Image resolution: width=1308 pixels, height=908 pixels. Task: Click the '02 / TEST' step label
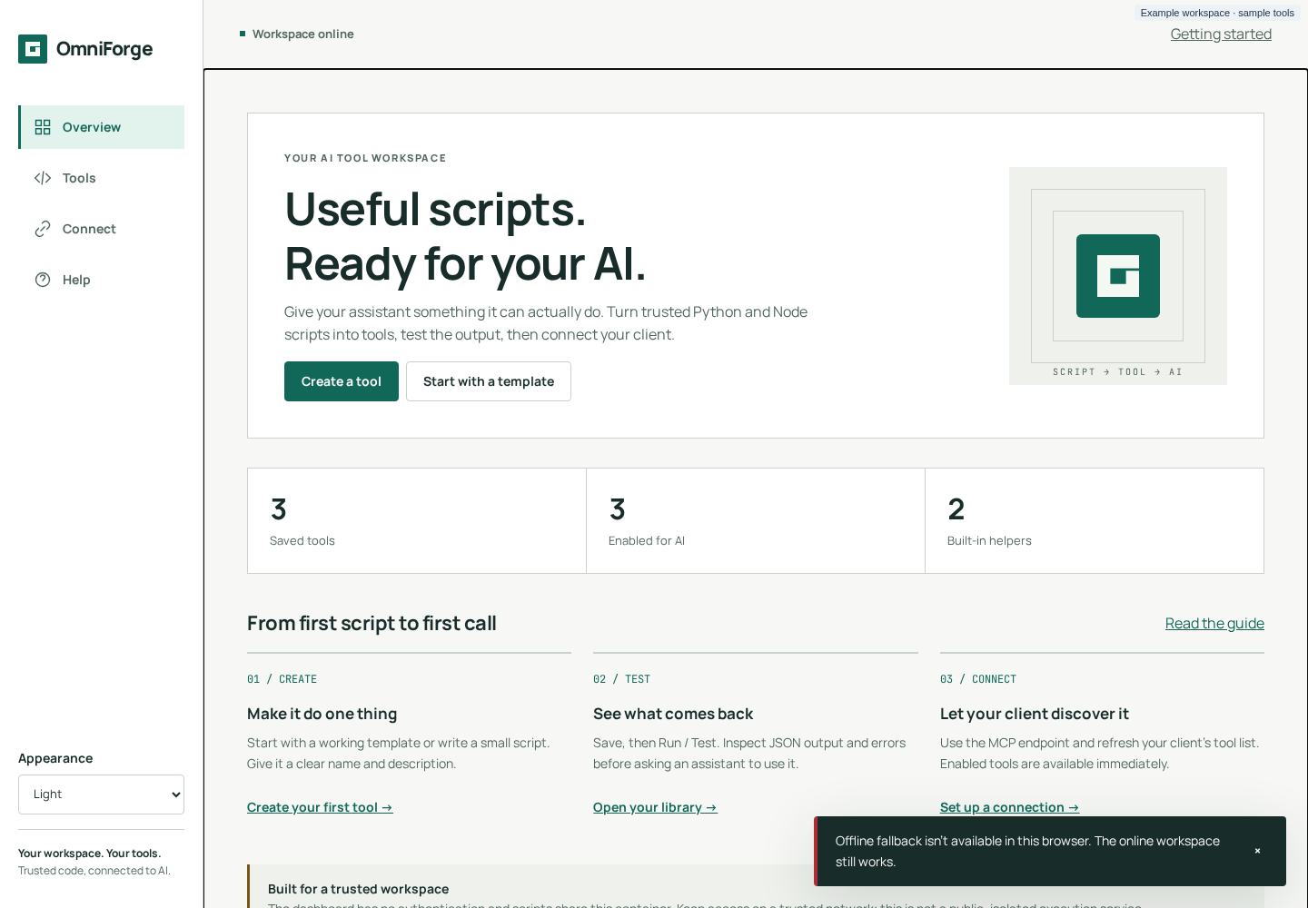pos(621,679)
